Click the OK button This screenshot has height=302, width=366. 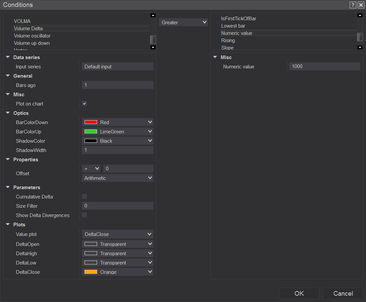point(299,293)
